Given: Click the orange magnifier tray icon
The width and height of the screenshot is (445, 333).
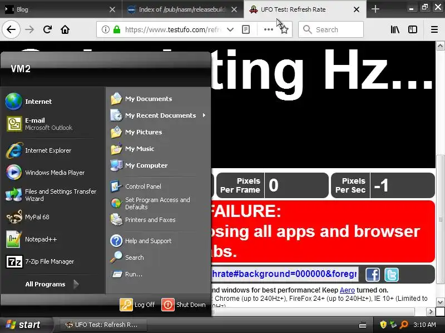Looking at the screenshot, I should (404, 325).
